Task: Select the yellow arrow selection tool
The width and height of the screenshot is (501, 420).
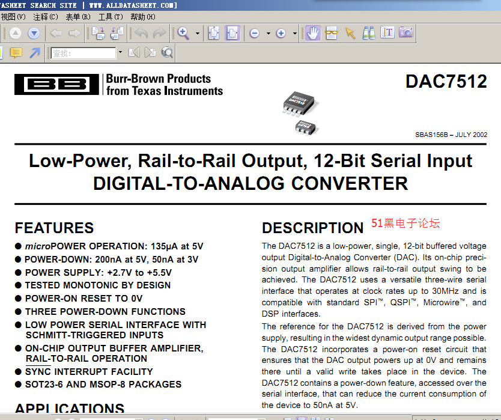Action: (x=350, y=33)
